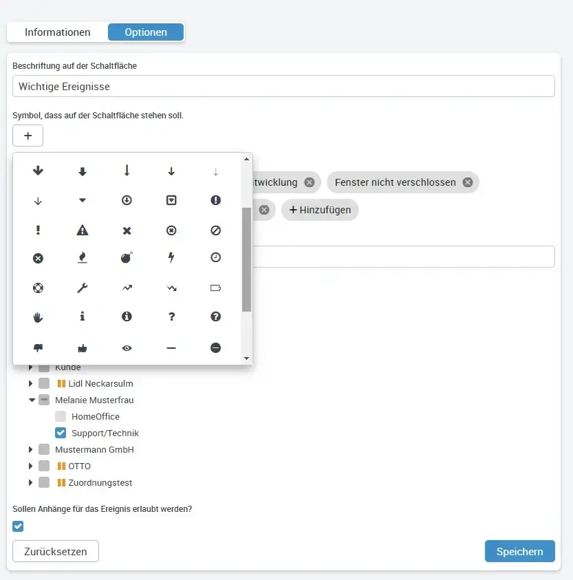573x580 pixels.
Task: Pick the raised hand icon
Action: (x=38, y=316)
